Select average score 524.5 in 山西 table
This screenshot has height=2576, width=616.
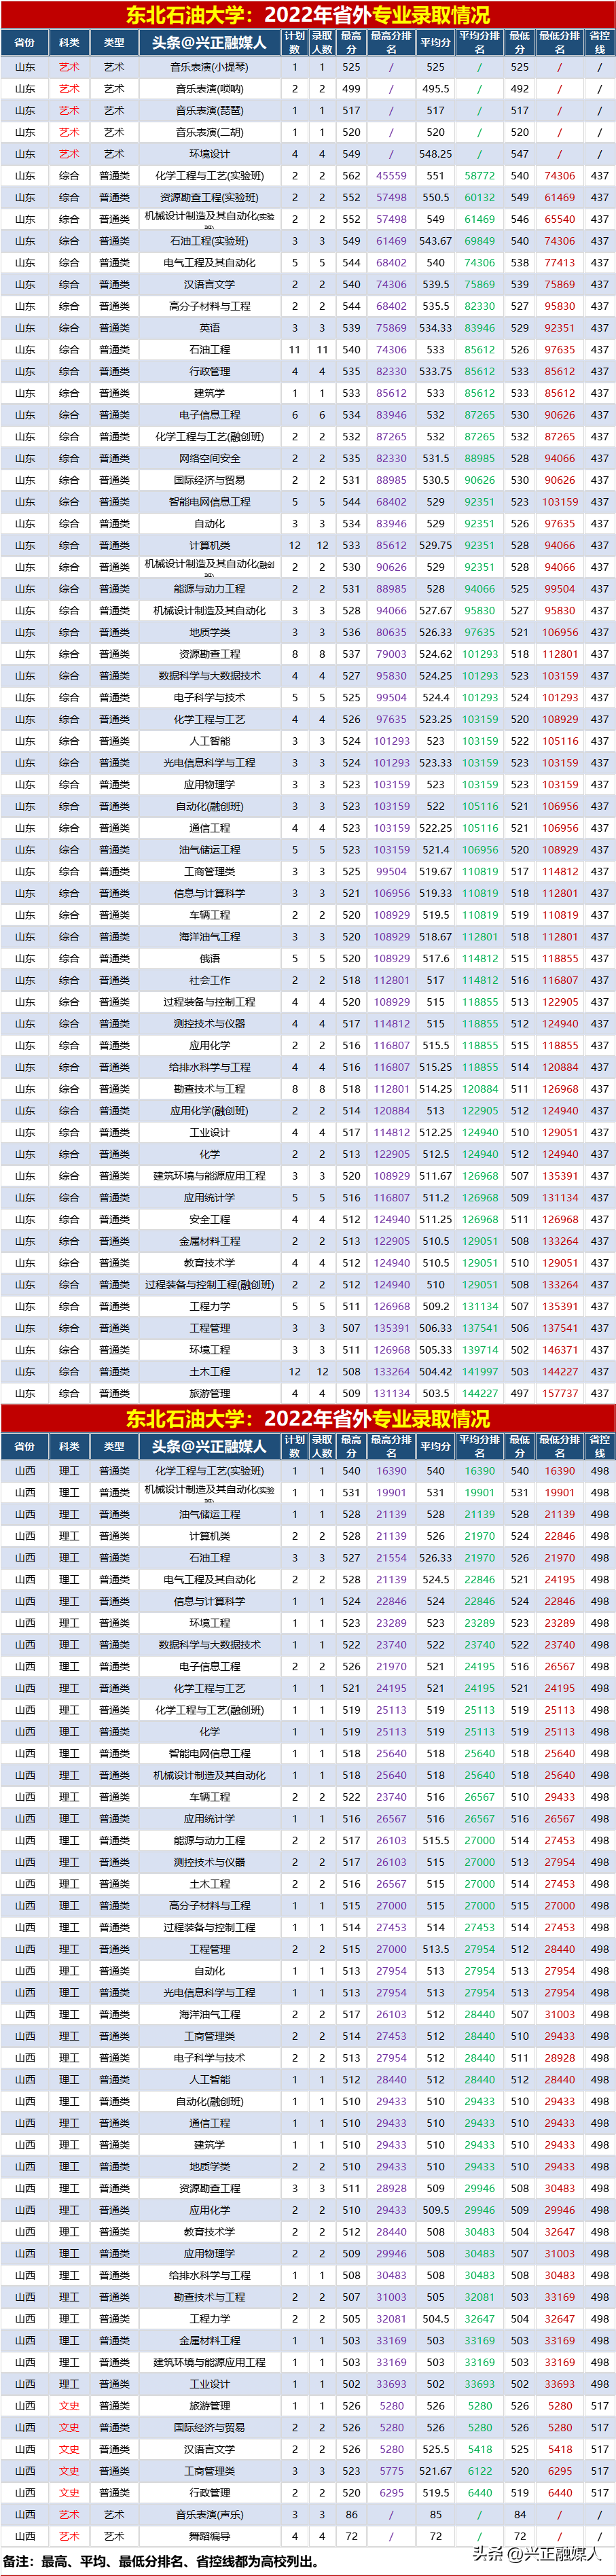435,1580
